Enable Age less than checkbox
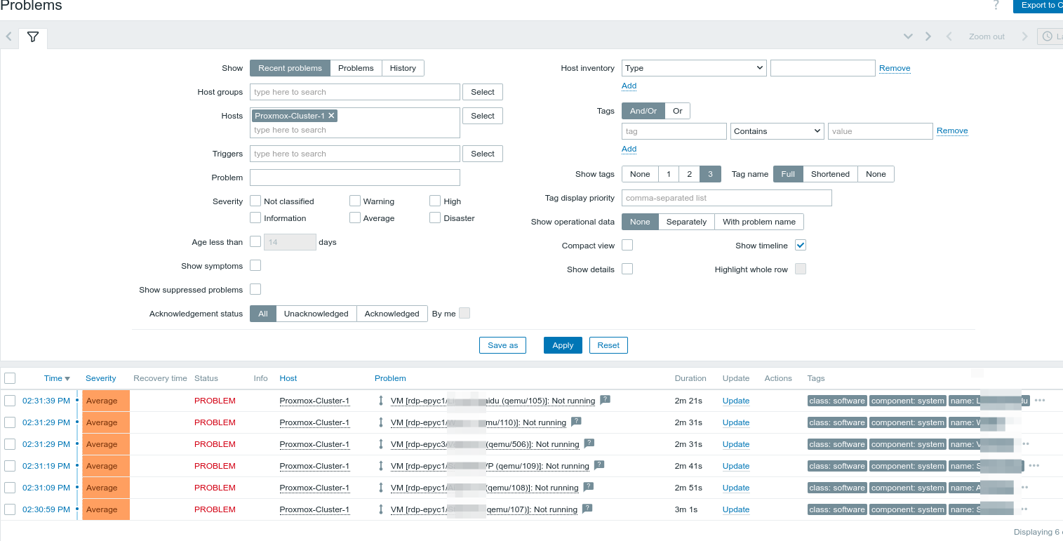Viewport: 1063px width, 541px height. [x=255, y=241]
